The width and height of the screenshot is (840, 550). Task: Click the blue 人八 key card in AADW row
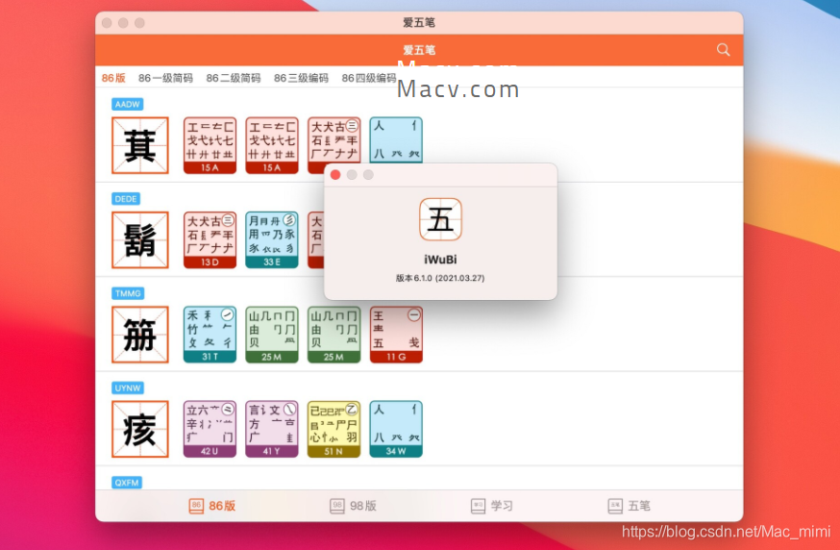[x=396, y=140]
